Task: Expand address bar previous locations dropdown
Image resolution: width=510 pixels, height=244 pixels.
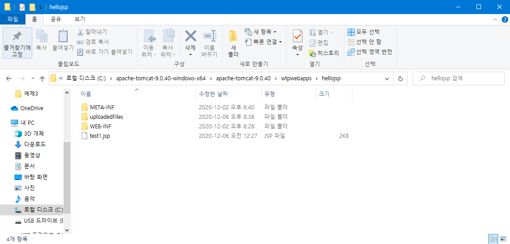Action: 387,78
